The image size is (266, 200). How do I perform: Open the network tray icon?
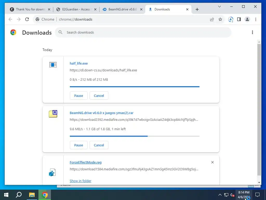click(x=226, y=195)
